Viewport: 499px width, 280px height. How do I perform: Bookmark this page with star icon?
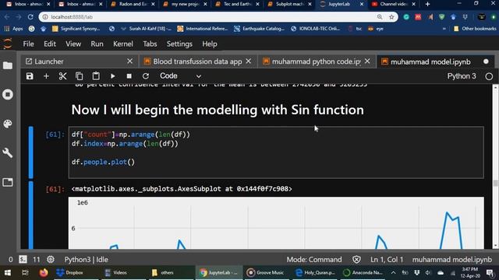click(x=391, y=17)
